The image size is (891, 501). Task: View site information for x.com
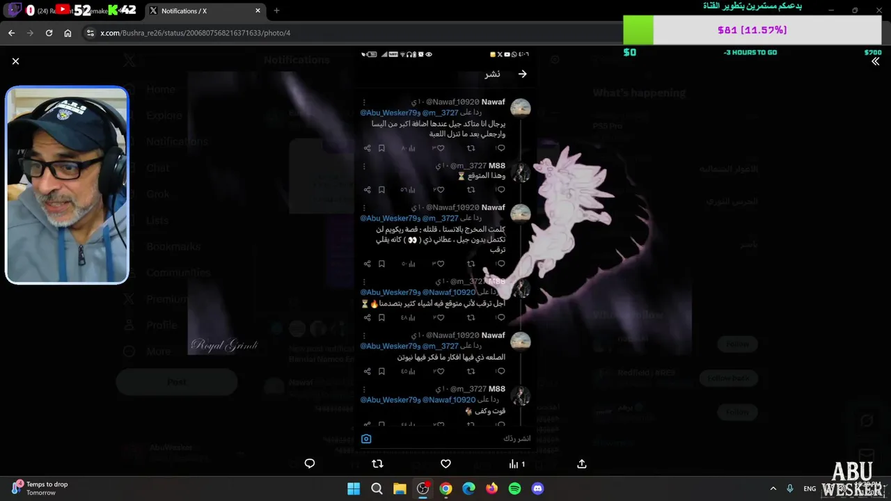click(89, 33)
